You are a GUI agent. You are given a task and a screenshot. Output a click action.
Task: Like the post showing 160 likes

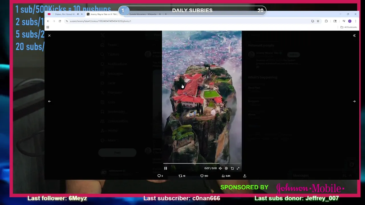(x=204, y=176)
